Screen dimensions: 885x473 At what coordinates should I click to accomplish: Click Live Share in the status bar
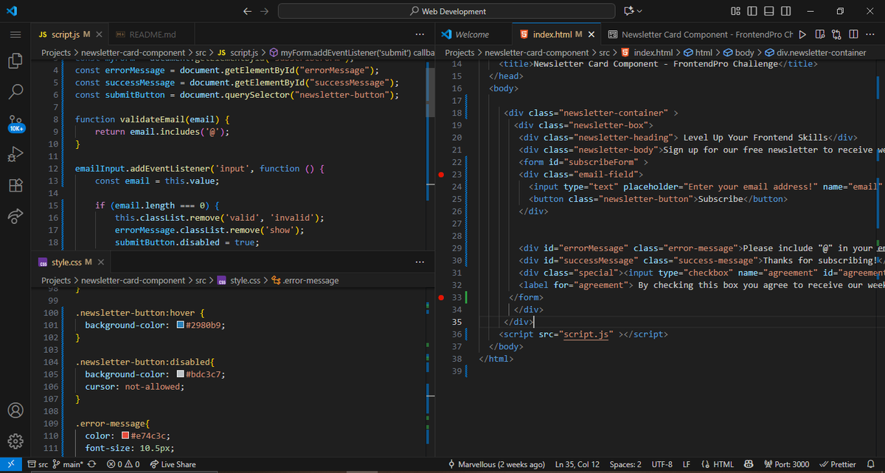(x=173, y=464)
